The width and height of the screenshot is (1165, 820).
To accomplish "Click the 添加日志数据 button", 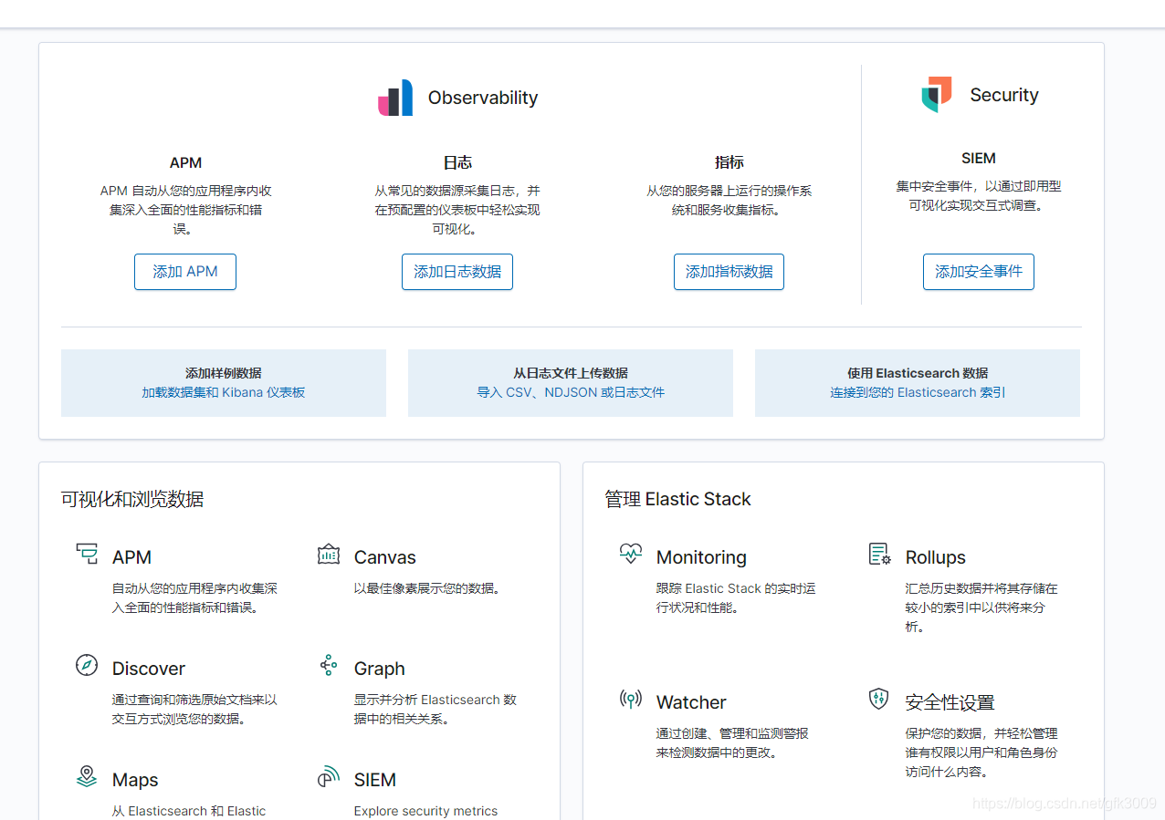I will 457,272.
